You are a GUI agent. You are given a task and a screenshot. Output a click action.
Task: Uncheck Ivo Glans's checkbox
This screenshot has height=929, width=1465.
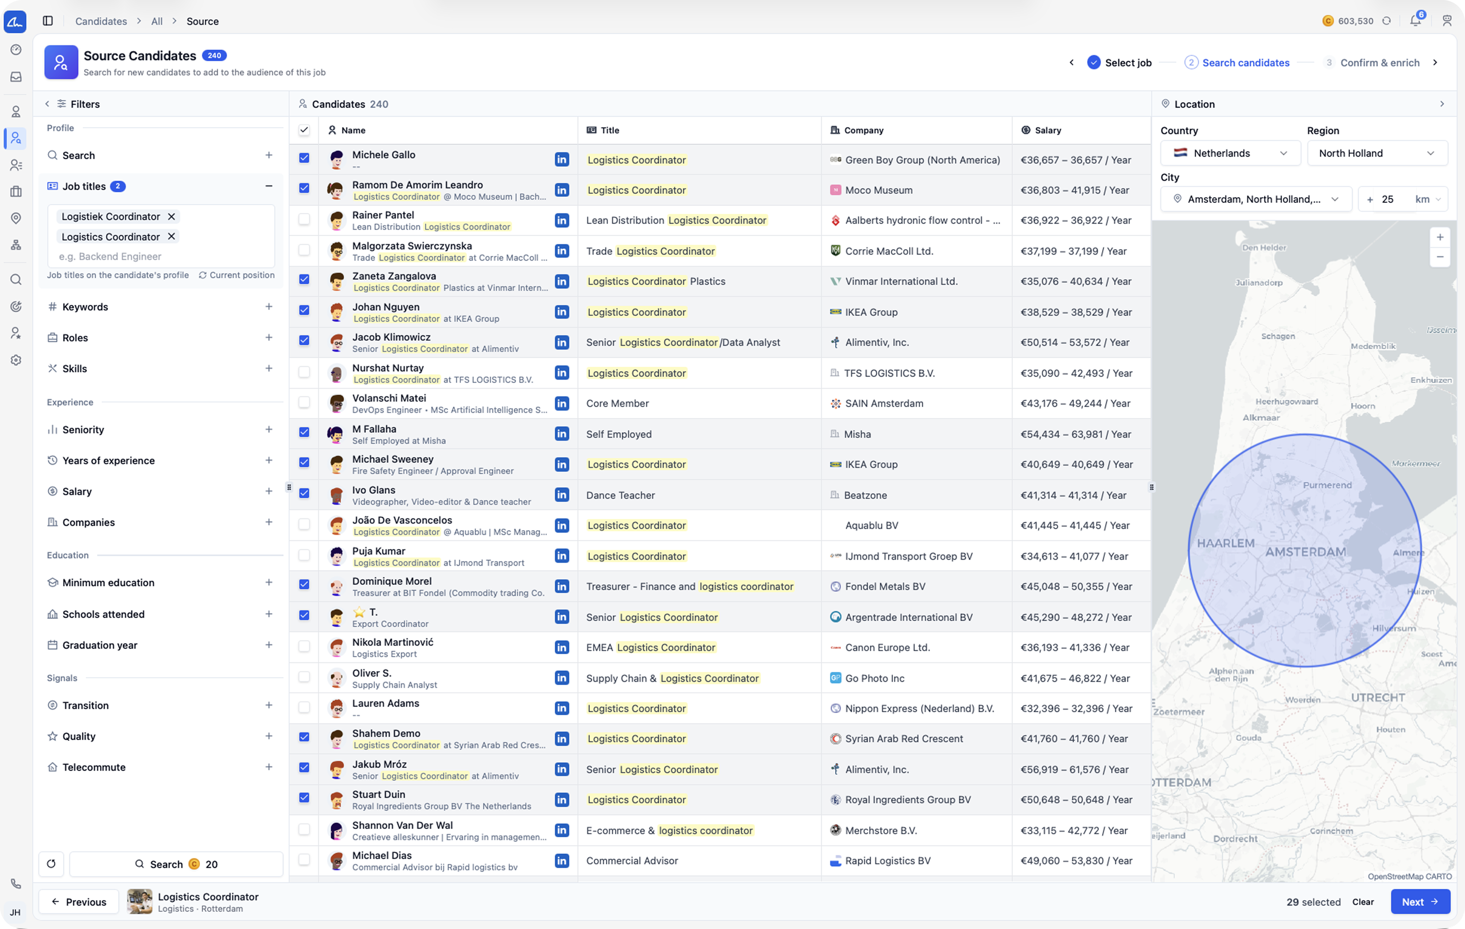(x=304, y=493)
